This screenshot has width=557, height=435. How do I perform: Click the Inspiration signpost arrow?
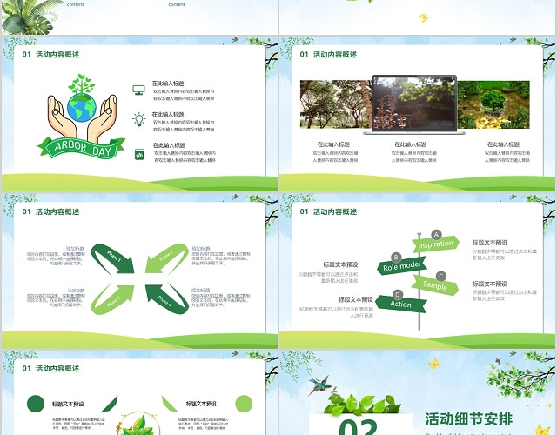(x=435, y=244)
